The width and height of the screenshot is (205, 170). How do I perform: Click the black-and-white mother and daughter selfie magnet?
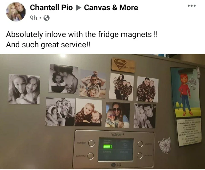coord(24,89)
